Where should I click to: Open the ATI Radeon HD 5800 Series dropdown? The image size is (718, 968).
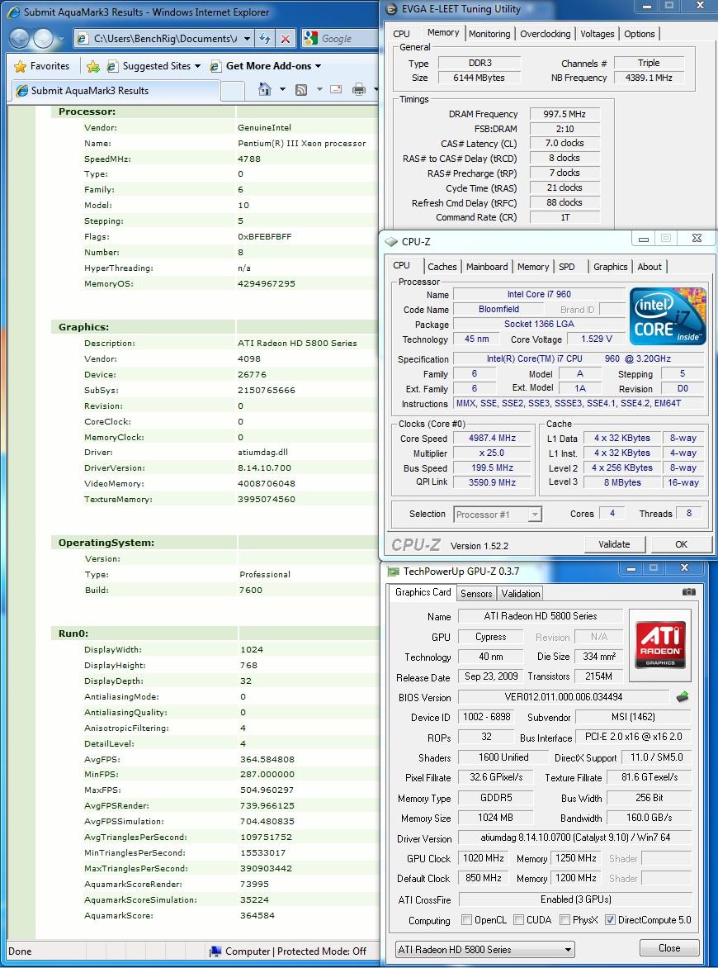point(484,950)
